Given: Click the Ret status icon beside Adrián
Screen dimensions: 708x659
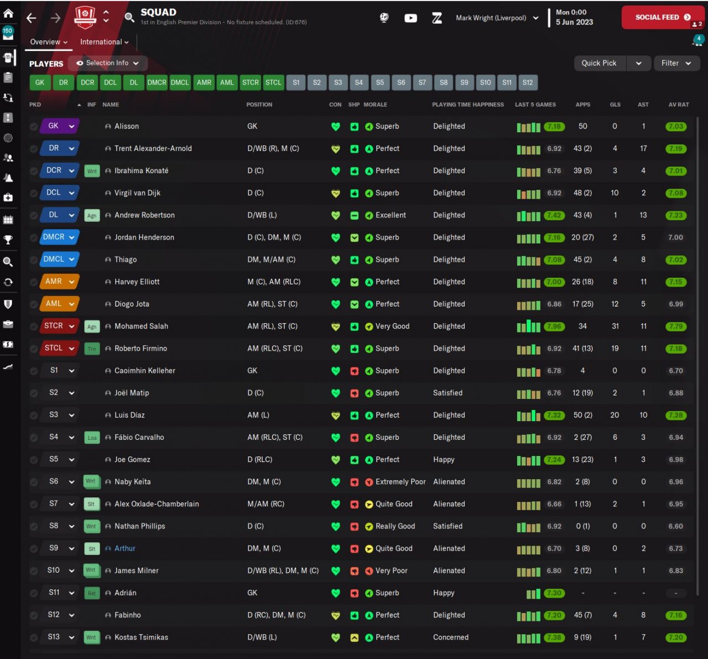Looking at the screenshot, I should pyautogui.click(x=92, y=593).
